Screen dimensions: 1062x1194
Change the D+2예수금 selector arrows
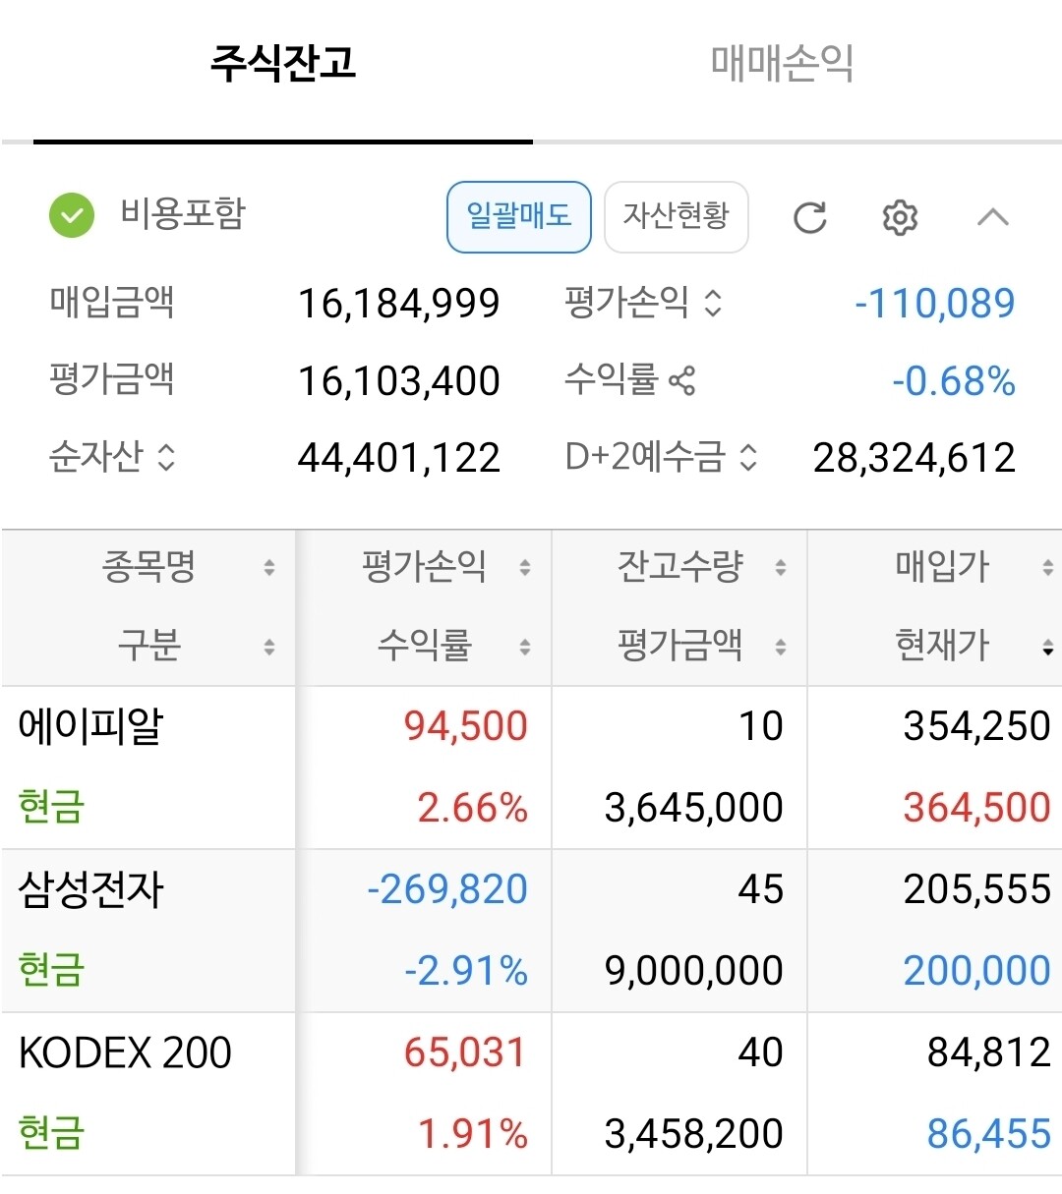click(748, 457)
